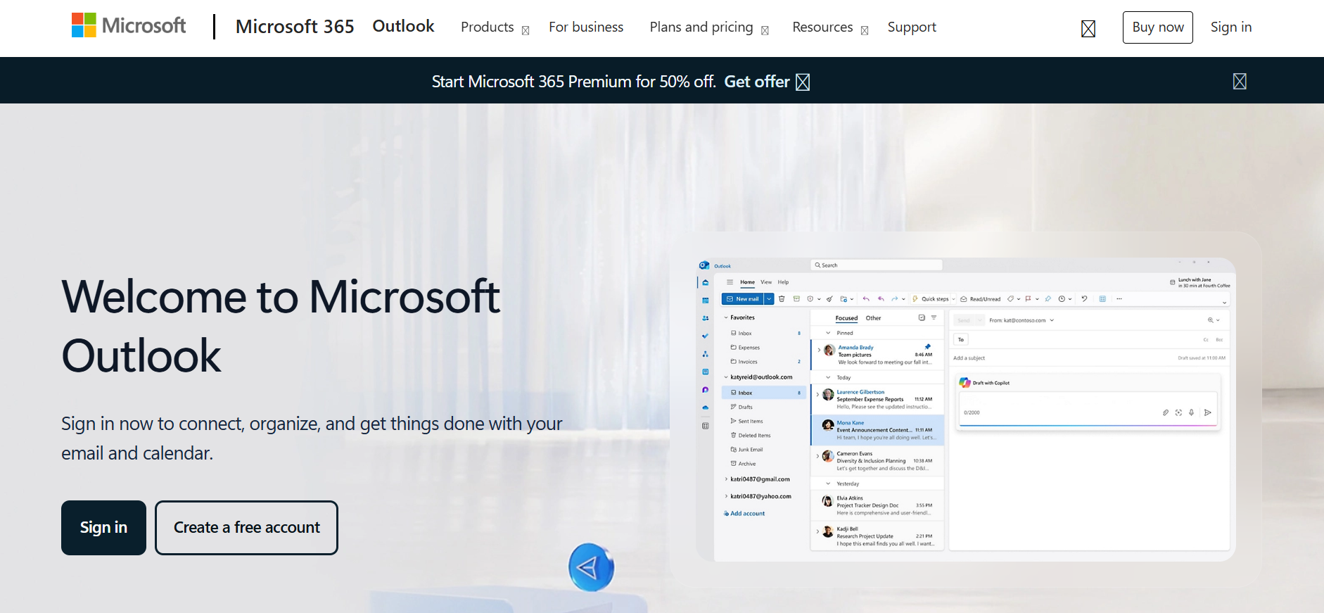Click the Create a free account button
Image resolution: width=1324 pixels, height=613 pixels.
pyautogui.click(x=246, y=528)
